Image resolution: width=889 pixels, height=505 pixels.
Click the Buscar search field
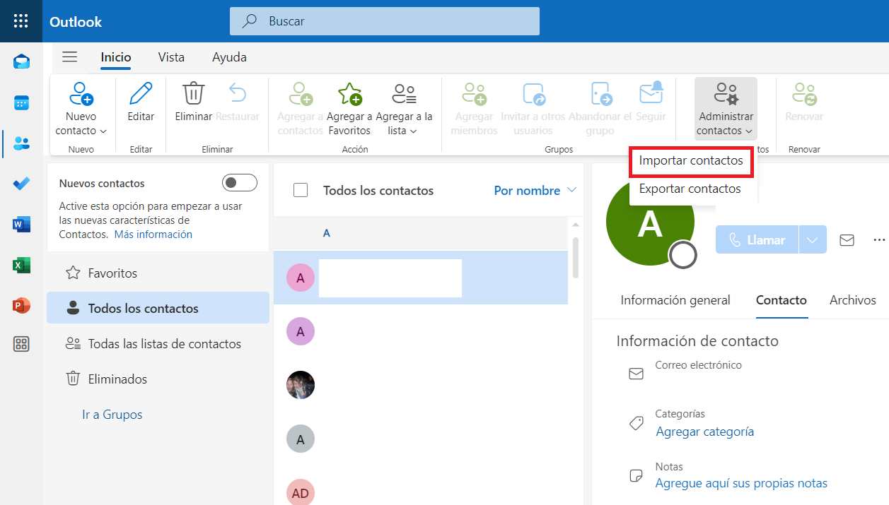tap(384, 21)
